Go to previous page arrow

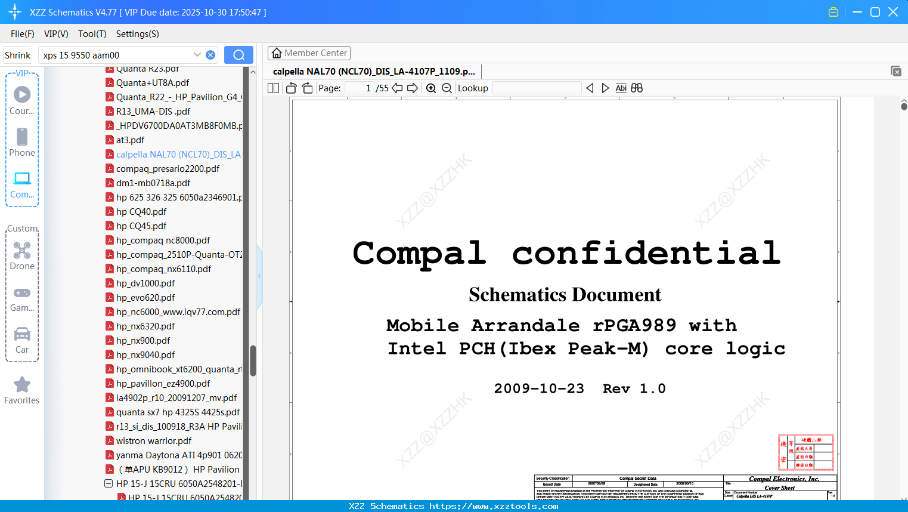pyautogui.click(x=397, y=88)
